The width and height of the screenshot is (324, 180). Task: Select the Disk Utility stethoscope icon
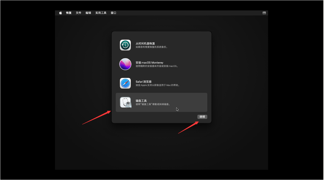(x=125, y=102)
